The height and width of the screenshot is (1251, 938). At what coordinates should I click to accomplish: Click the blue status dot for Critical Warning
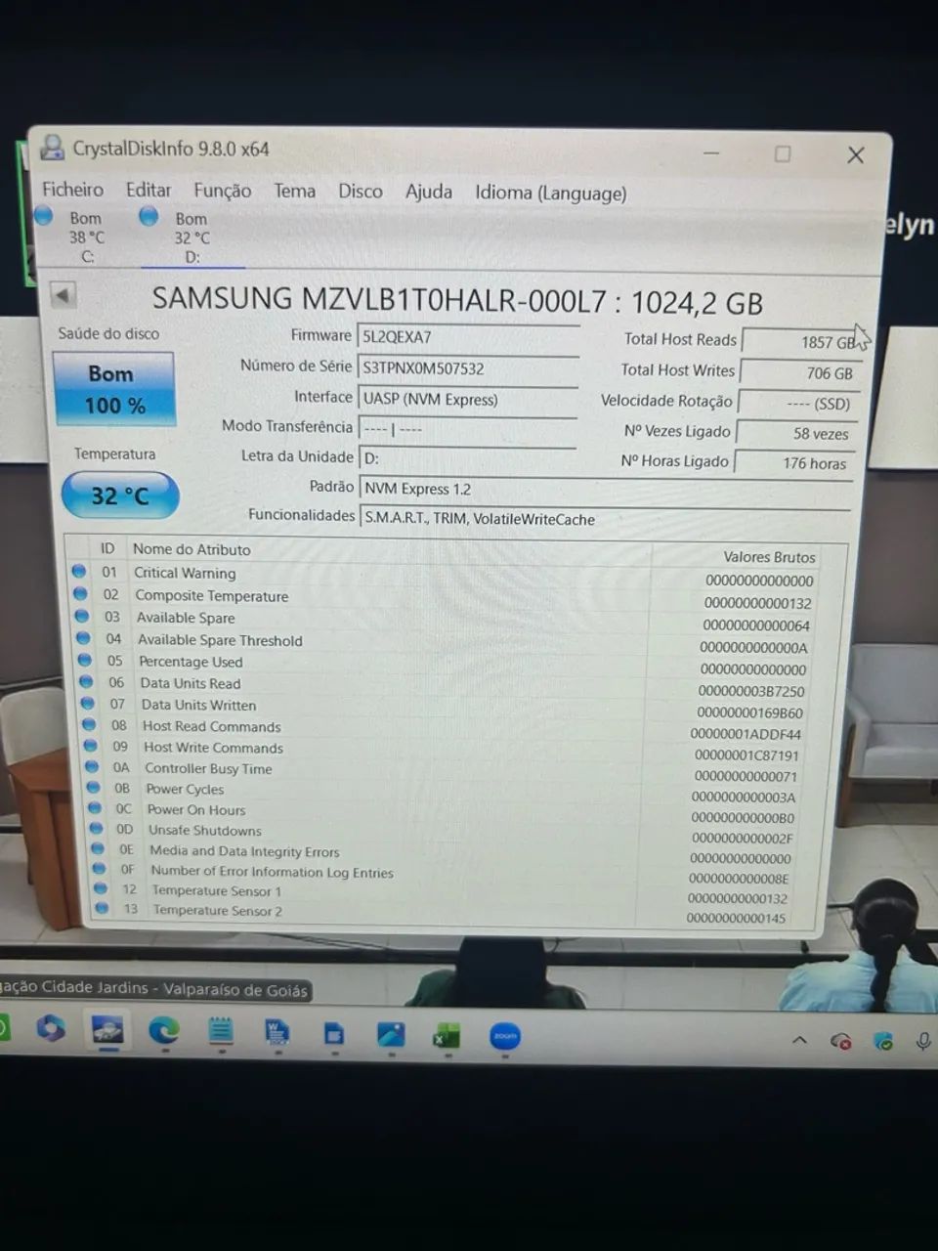79,572
